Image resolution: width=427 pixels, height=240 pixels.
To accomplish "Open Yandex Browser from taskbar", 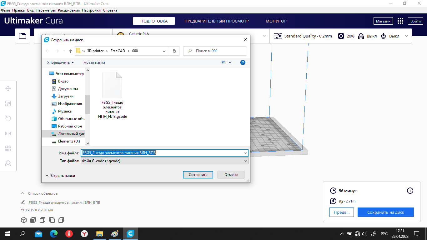I will pos(84,233).
